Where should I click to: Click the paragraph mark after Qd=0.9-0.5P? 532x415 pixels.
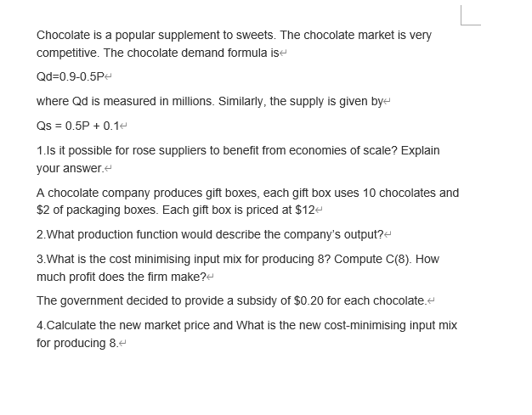coord(108,77)
